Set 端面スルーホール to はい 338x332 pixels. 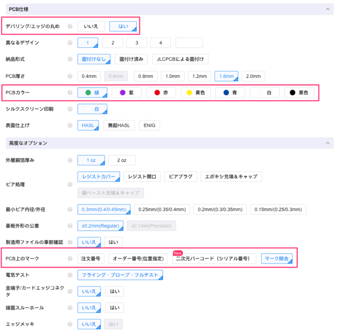pyautogui.click(x=114, y=308)
